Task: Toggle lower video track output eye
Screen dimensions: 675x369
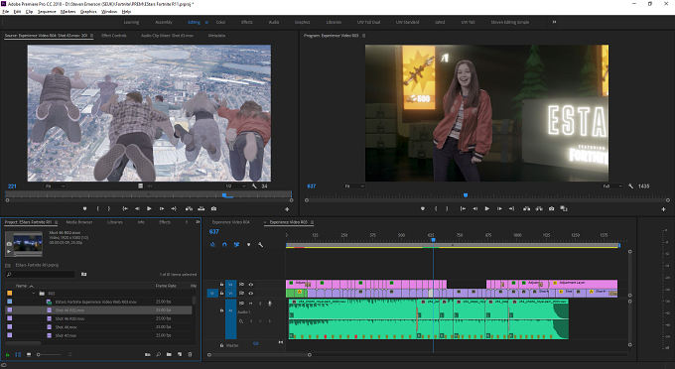Action: (x=251, y=293)
